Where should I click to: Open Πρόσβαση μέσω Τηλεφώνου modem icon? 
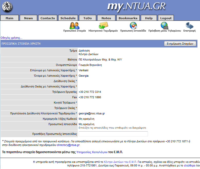164,25
